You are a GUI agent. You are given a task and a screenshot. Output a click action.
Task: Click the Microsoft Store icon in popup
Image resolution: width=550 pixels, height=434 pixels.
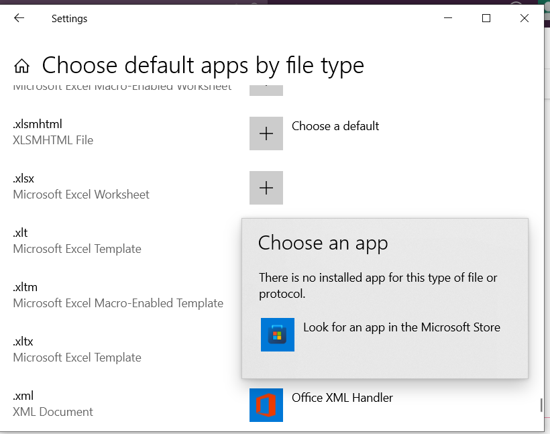tap(278, 334)
